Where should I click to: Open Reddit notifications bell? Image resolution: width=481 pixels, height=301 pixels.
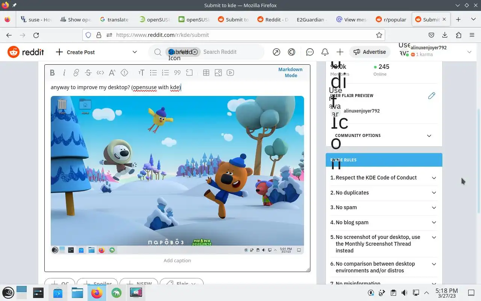pyautogui.click(x=325, y=52)
